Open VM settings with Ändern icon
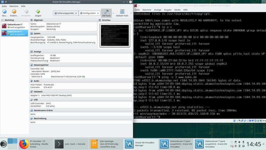Viewport: 266px width, 150px height. click(14, 12)
